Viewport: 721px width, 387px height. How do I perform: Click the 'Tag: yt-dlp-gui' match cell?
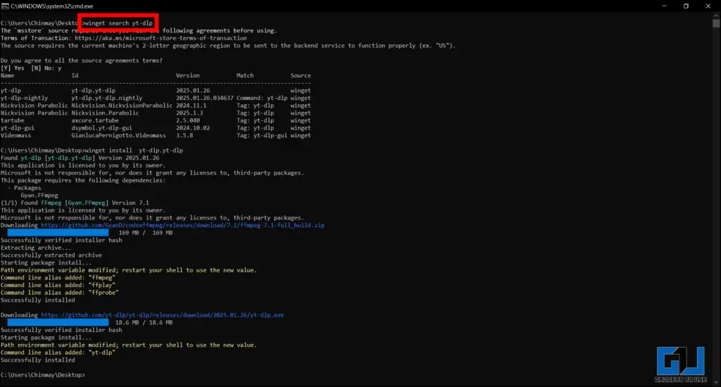coord(262,136)
